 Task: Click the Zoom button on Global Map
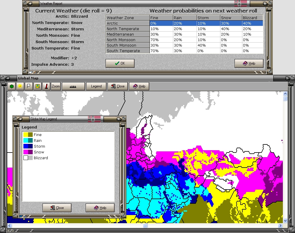(56, 86)
